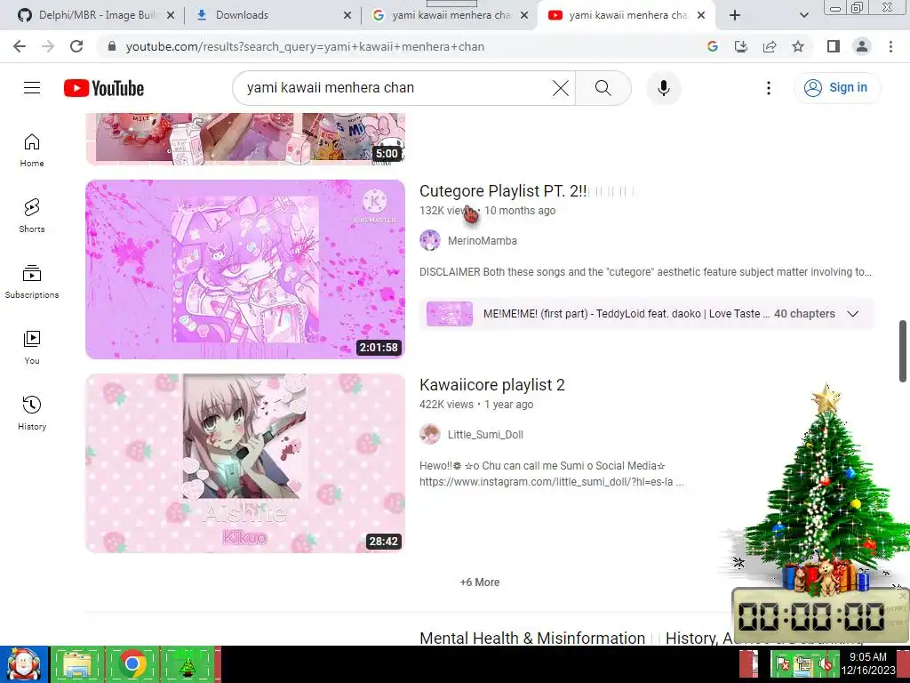Open History in sidebar
910x683 pixels.
(32, 413)
